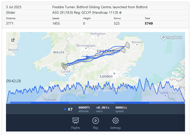The image size is (190, 135).
Task: Click the 09:42:28 time display
Action: point(14,81)
